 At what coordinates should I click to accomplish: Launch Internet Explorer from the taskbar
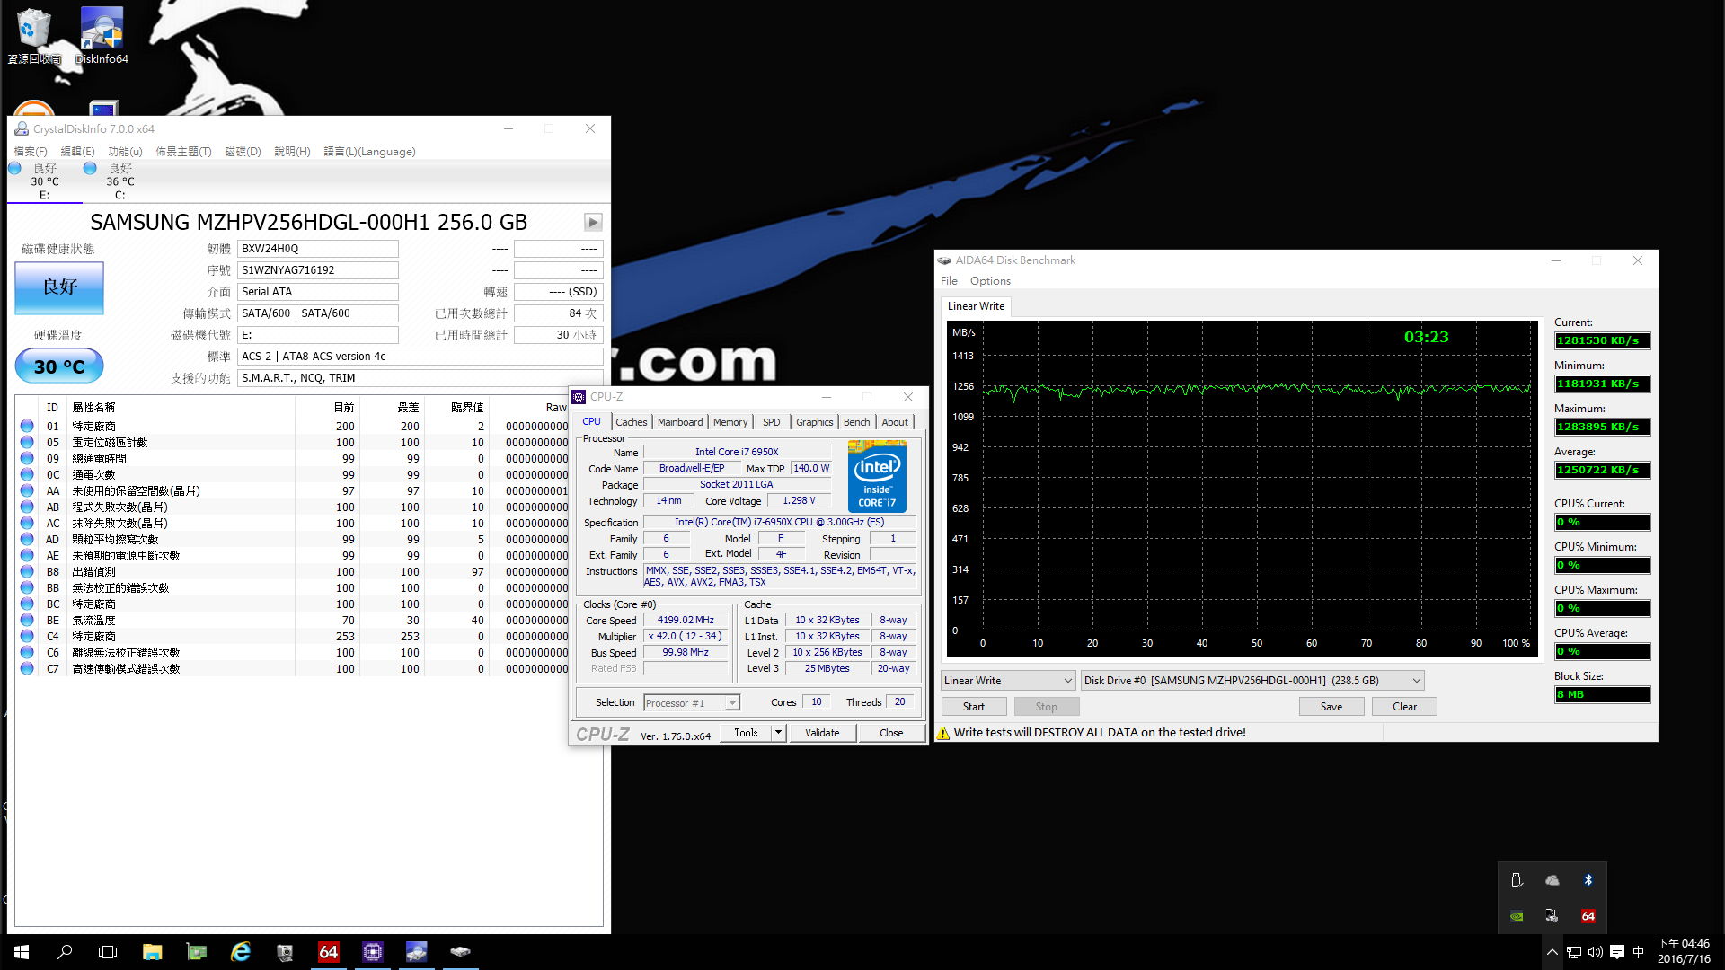[x=241, y=952]
